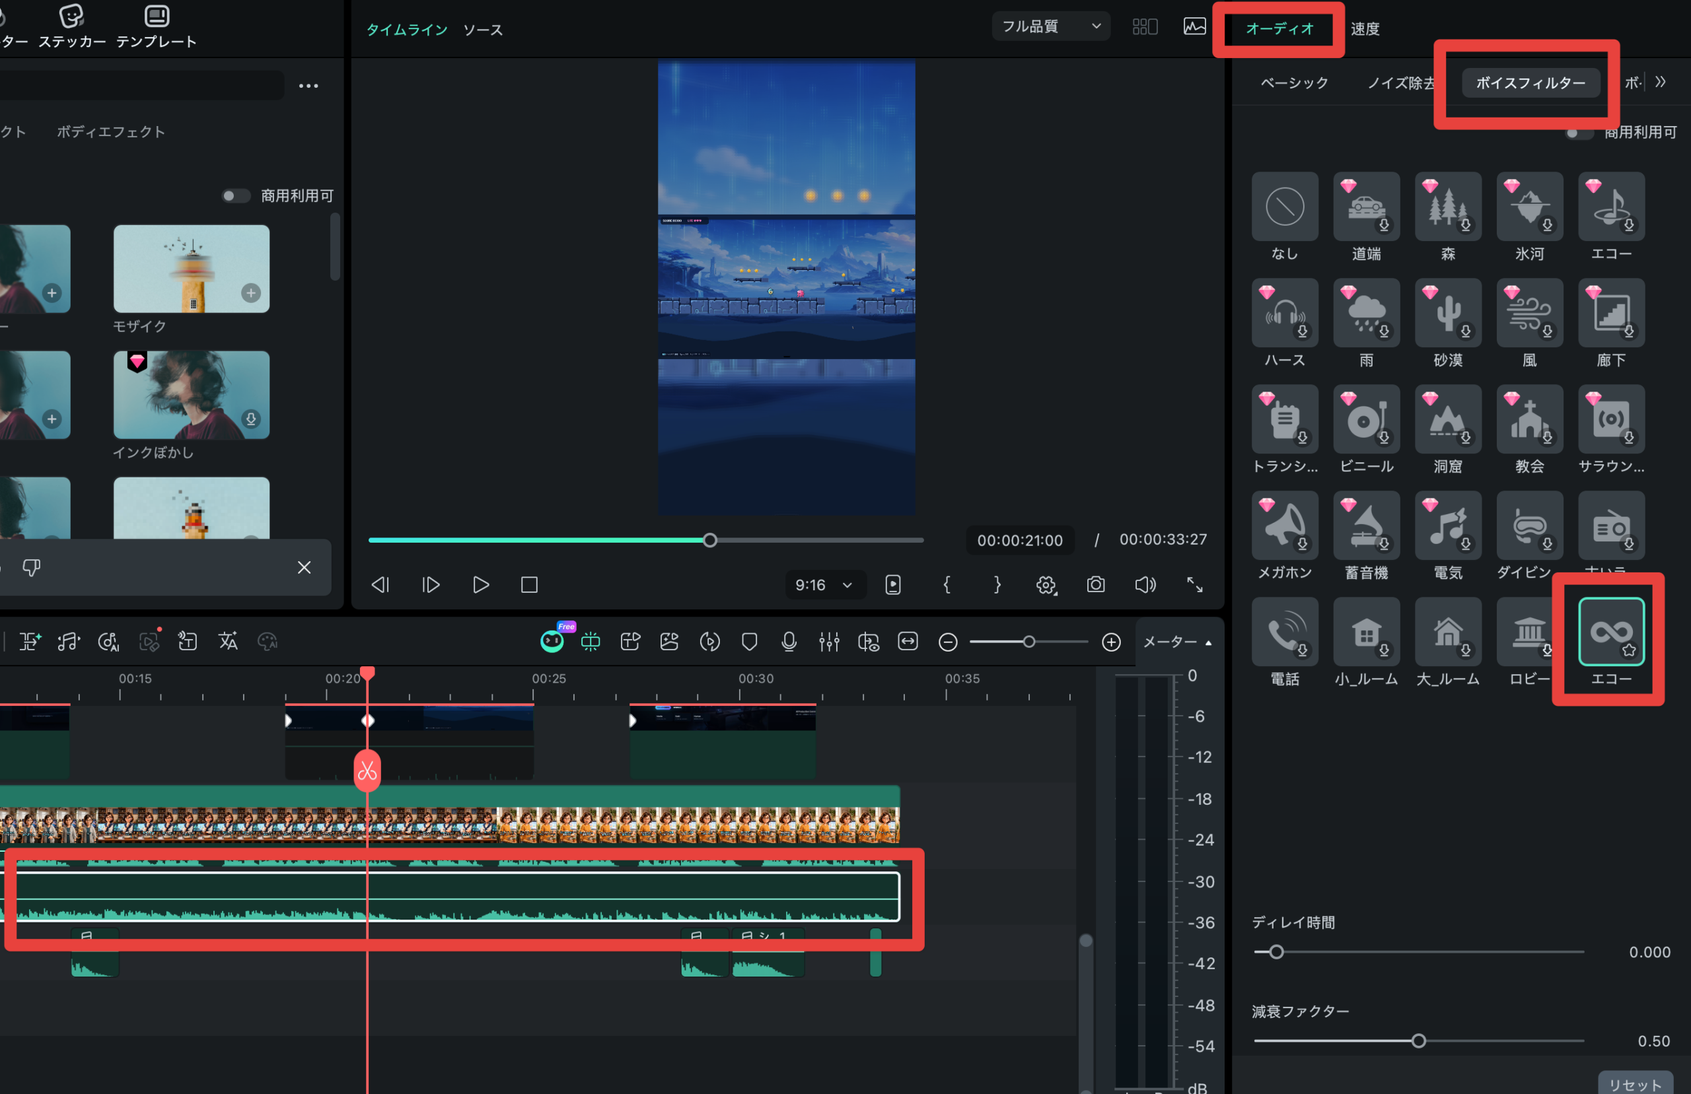Select the モザイク effect thumbnail
Screen dimensions: 1691x1094
coord(191,269)
